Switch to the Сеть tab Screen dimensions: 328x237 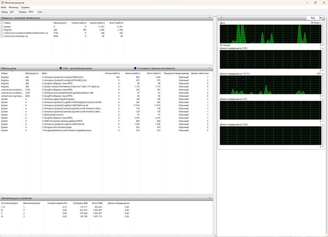point(40,12)
